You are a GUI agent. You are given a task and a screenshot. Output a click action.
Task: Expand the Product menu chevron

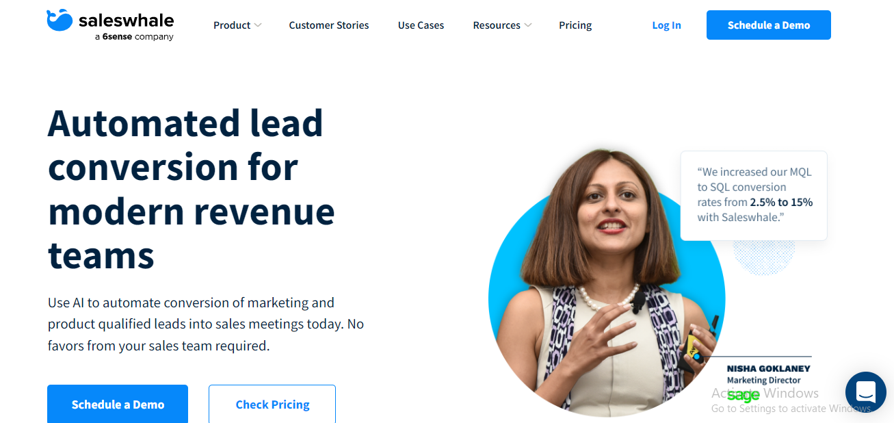point(258,25)
